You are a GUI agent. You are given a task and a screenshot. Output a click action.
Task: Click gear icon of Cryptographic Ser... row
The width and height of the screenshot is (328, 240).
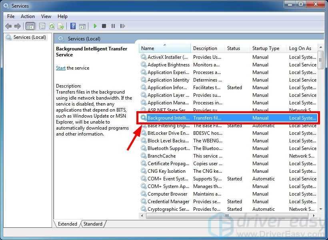pyautogui.click(x=144, y=209)
